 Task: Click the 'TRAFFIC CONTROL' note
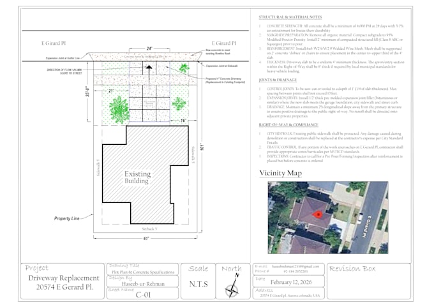click(334, 149)
